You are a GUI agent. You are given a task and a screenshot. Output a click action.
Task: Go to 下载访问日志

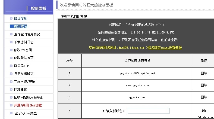click(24, 42)
